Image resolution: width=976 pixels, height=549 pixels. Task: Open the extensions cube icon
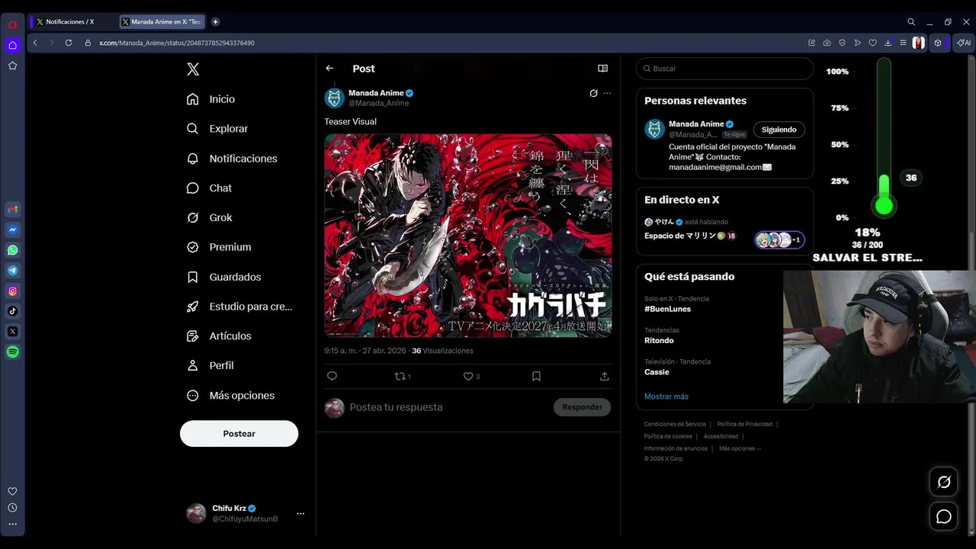[938, 43]
